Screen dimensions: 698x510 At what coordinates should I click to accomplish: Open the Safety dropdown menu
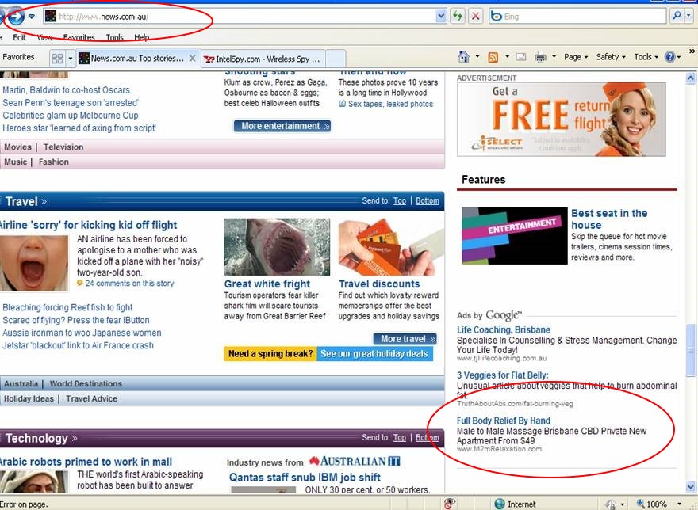(x=611, y=57)
